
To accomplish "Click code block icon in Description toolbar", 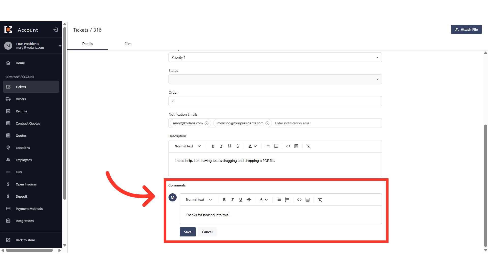I will point(288,146).
